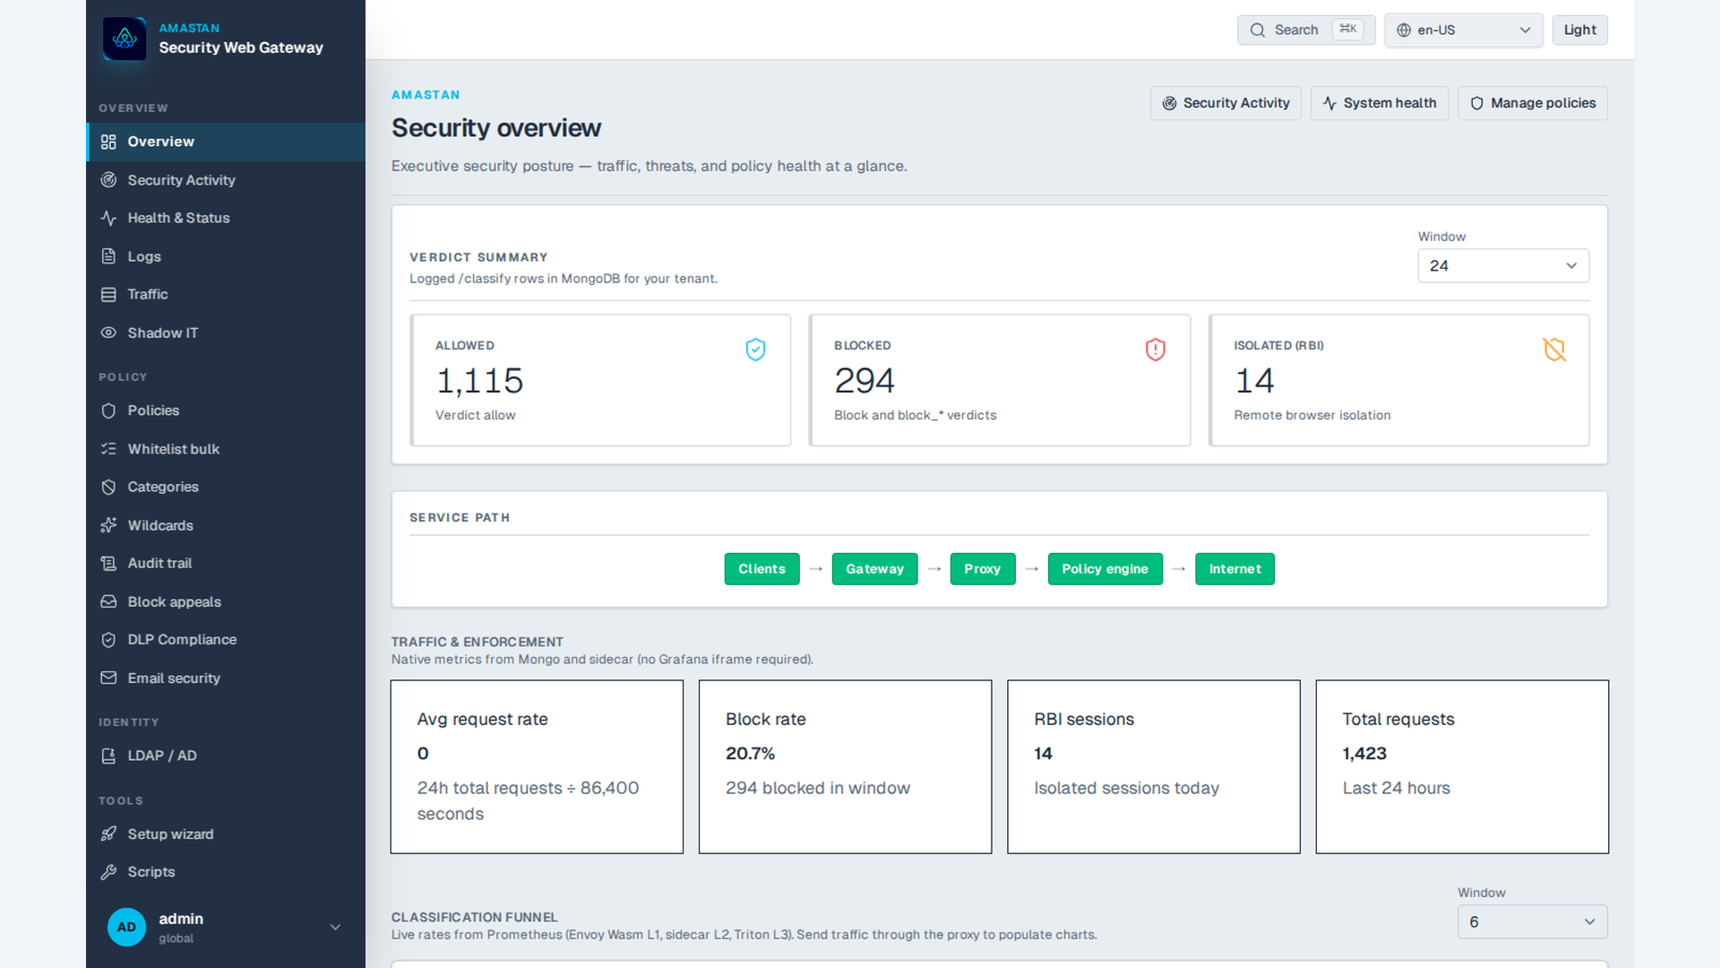Click the Manage policies button
Image resolution: width=1720 pixels, height=968 pixels.
1532,103
